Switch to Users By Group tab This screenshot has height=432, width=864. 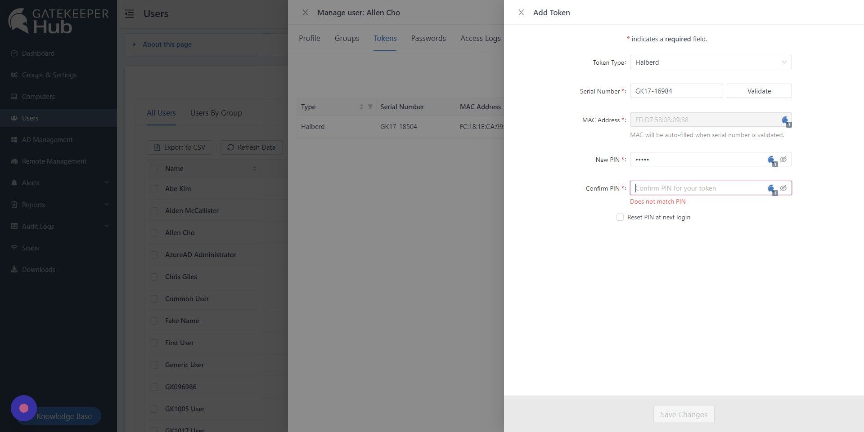pos(216,113)
